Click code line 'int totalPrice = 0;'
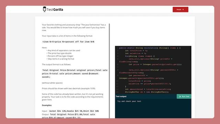The image size is (220, 124). point(136,51)
